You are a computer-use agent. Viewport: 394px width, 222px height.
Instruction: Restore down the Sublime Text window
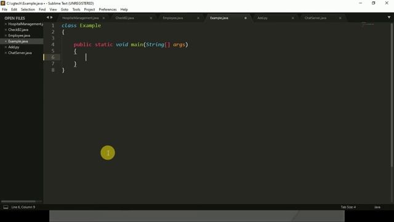(374, 3)
